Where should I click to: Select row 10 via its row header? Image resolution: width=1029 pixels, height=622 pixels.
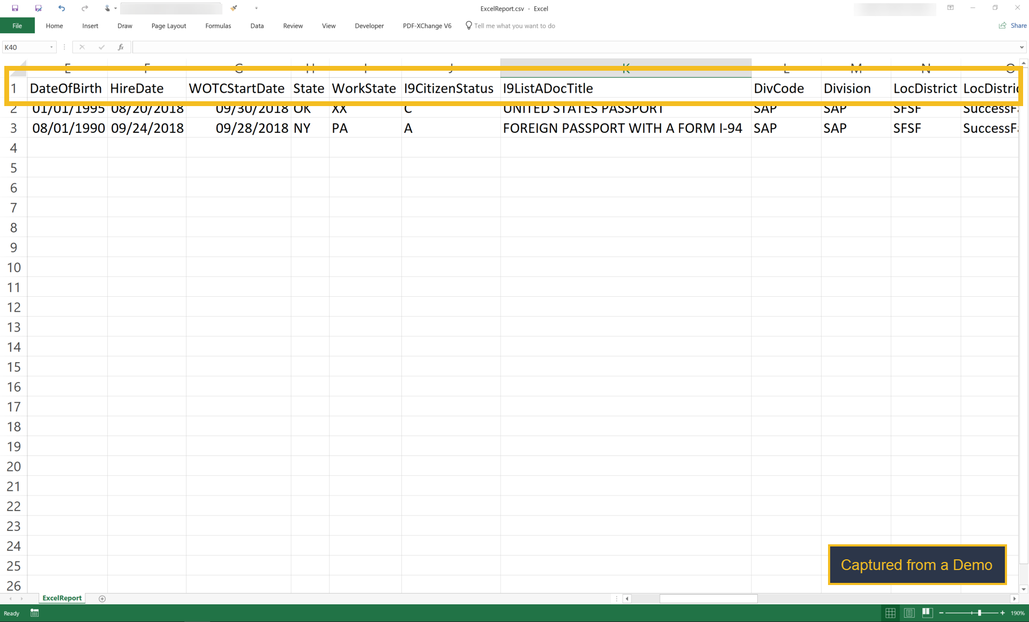[13, 267]
